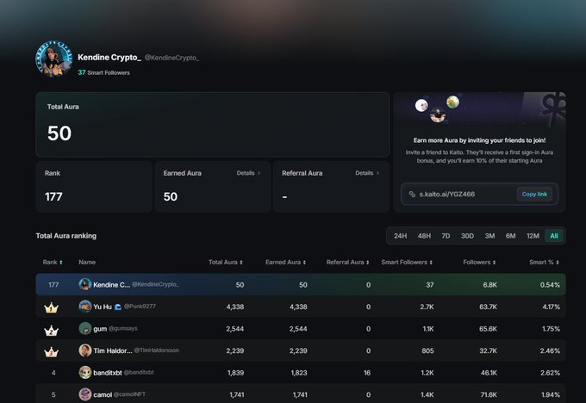
Task: Open Yu Hu avatar in ranking
Action: tap(85, 307)
